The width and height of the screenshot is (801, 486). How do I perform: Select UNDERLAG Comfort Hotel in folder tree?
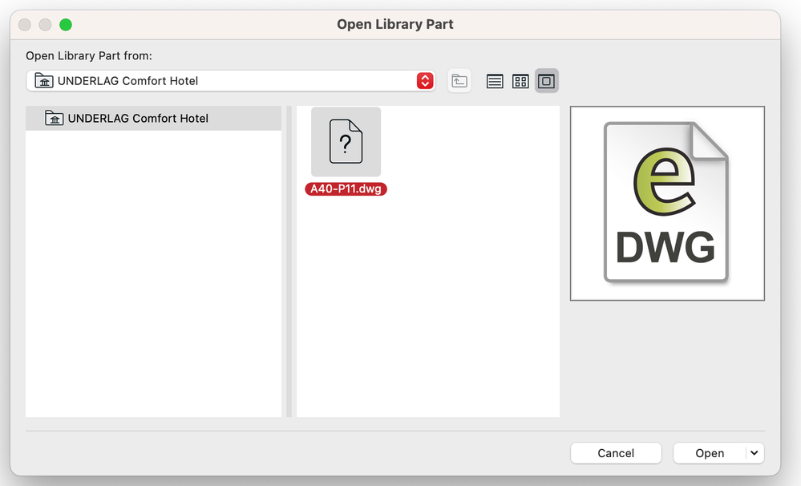tap(153, 118)
